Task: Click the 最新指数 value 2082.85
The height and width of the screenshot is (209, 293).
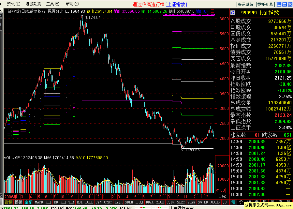Action: (283, 66)
